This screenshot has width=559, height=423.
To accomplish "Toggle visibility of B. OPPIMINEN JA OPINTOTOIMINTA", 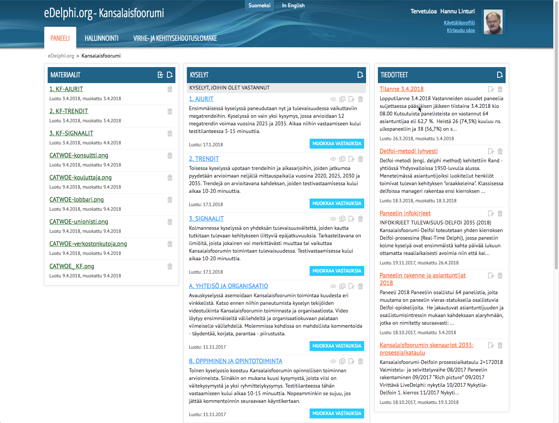I will coord(333,361).
